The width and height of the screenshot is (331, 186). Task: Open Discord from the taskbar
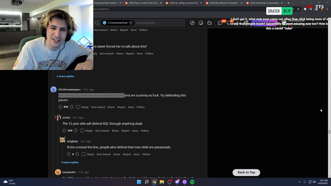[177, 182]
